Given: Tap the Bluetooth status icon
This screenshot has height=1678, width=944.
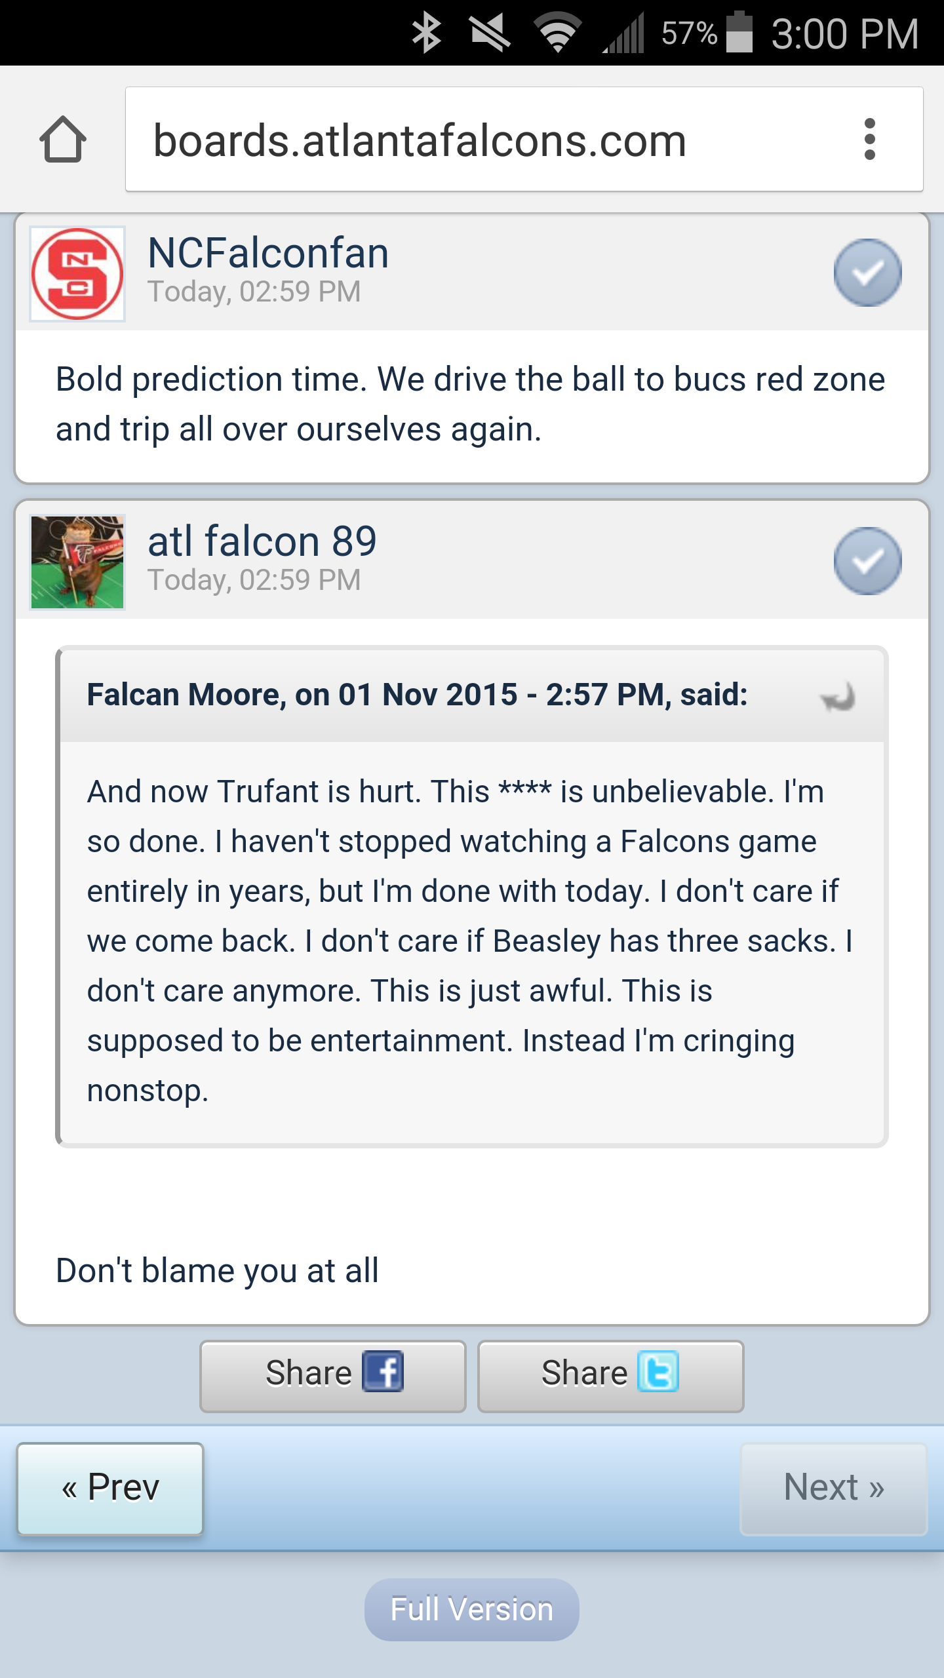Looking at the screenshot, I should click(426, 33).
